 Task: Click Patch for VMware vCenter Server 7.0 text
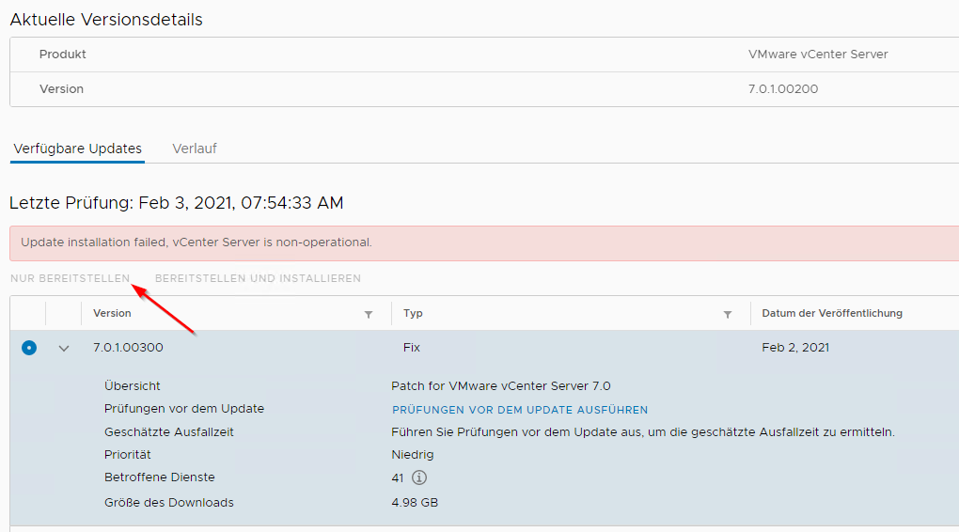[x=501, y=386]
